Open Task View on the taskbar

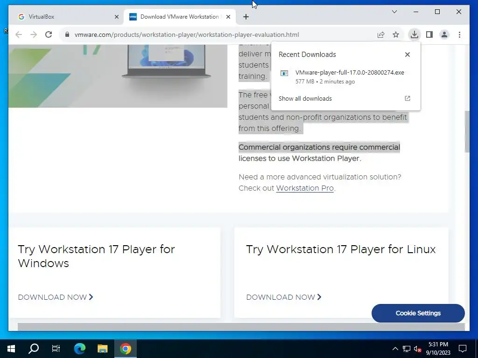click(x=56, y=349)
